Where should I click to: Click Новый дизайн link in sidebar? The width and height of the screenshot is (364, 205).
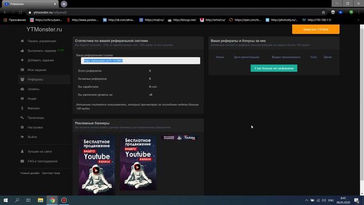point(30,173)
